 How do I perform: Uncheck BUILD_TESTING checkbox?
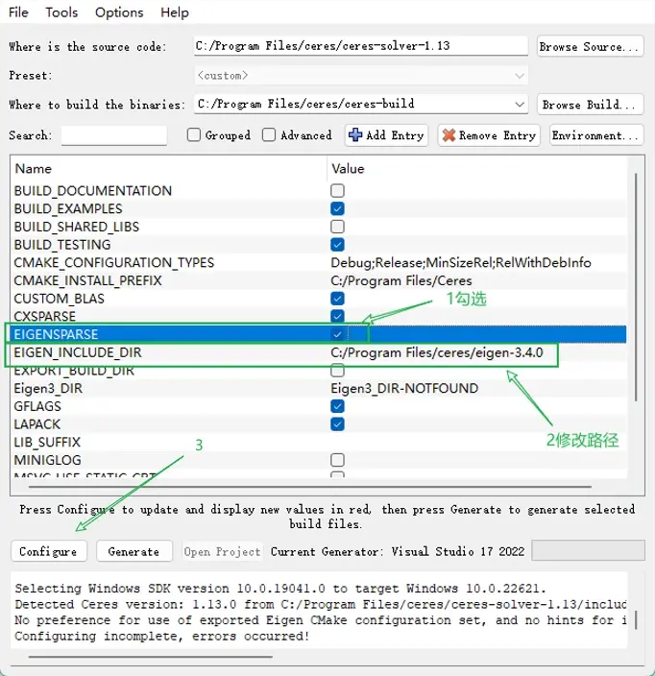pyautogui.click(x=337, y=245)
